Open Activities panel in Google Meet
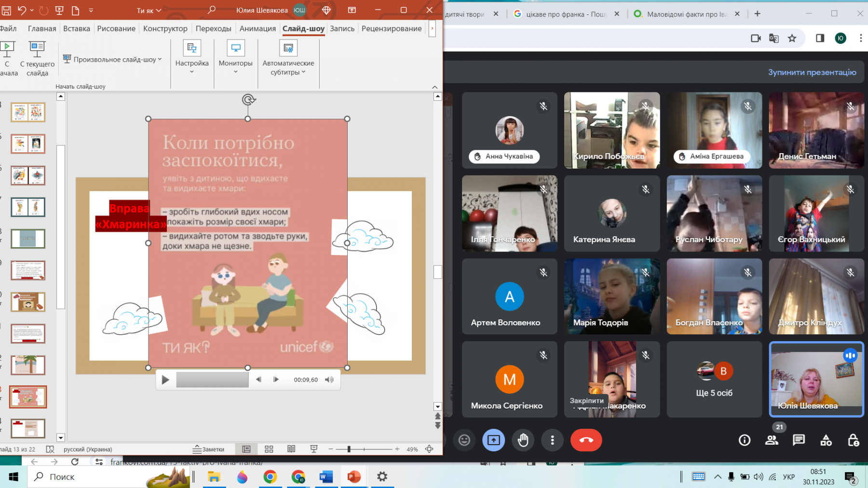 click(826, 440)
